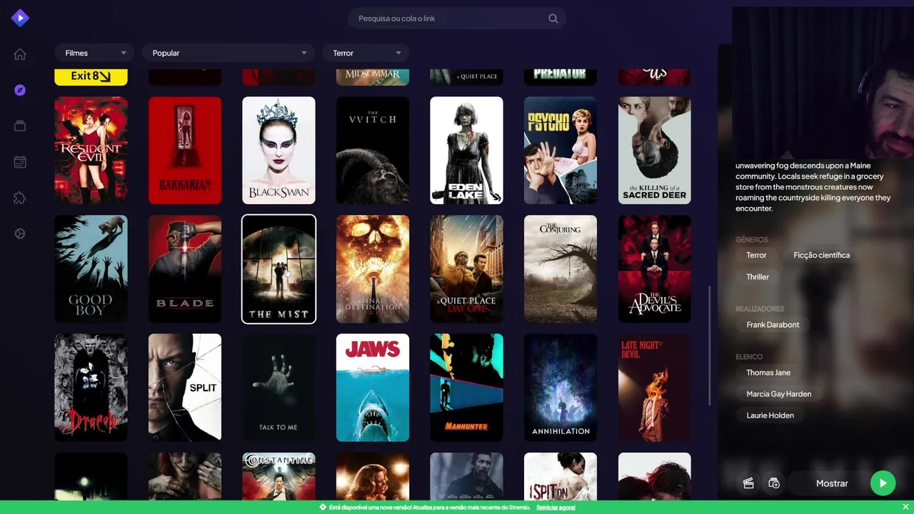Image resolution: width=914 pixels, height=514 pixels.
Task: Select the Split poster
Action: (x=185, y=388)
